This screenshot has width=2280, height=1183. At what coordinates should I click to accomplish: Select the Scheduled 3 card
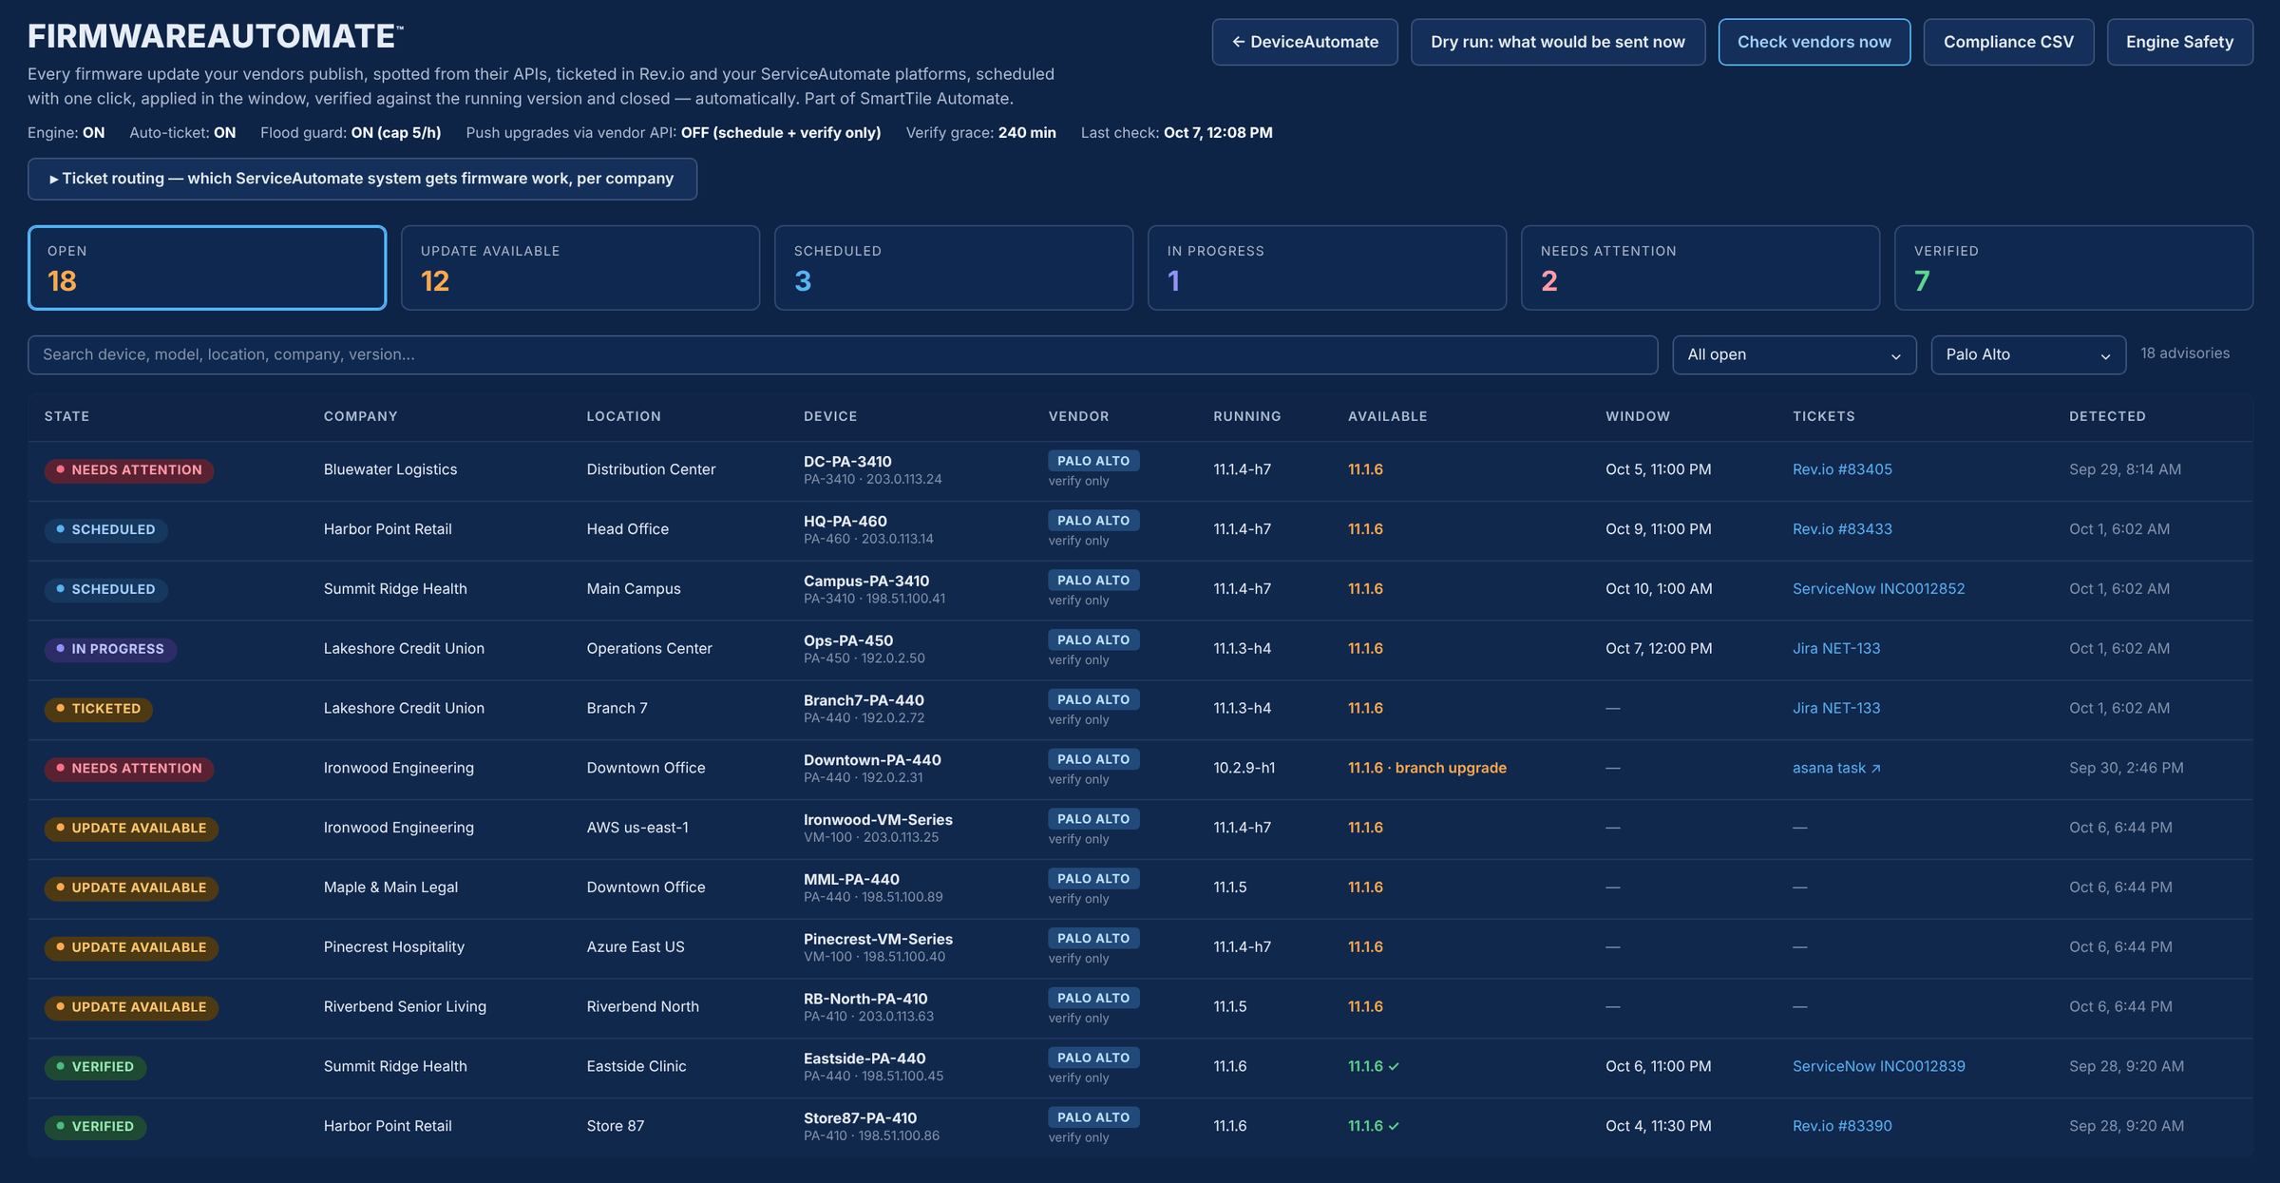954,268
